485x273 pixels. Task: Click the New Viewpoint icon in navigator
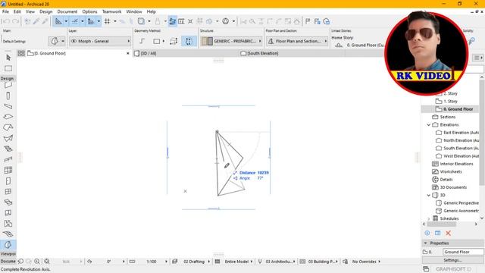(427, 233)
